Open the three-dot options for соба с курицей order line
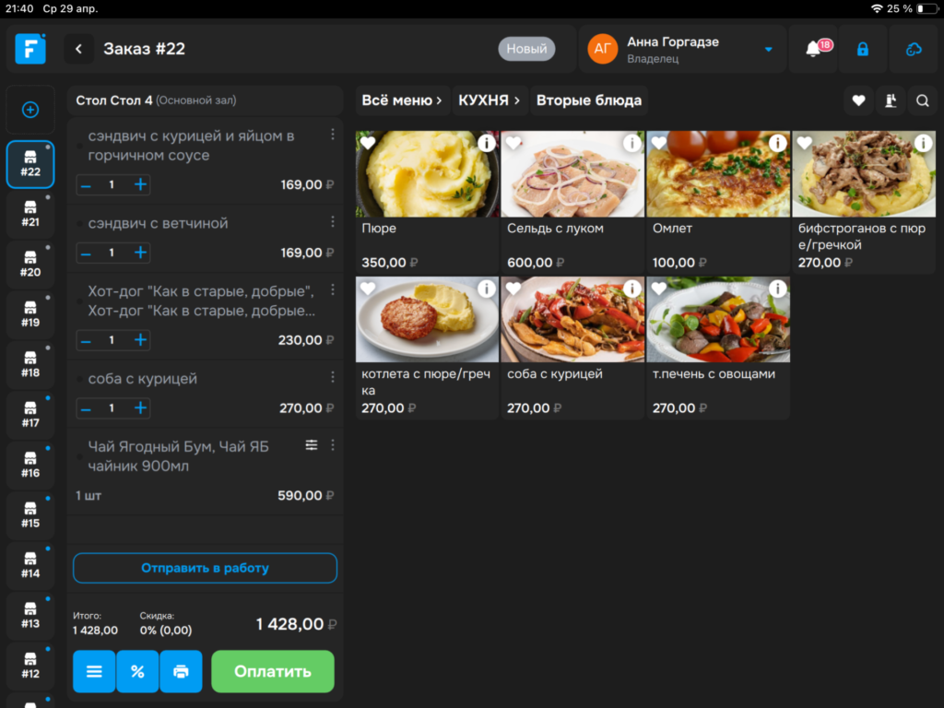This screenshot has width=944, height=708. [332, 377]
